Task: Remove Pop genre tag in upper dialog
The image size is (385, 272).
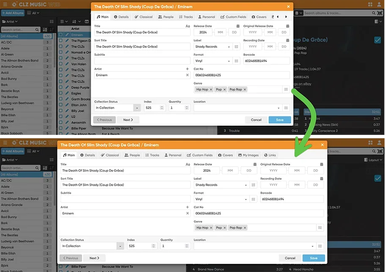Action: pyautogui.click(x=224, y=90)
